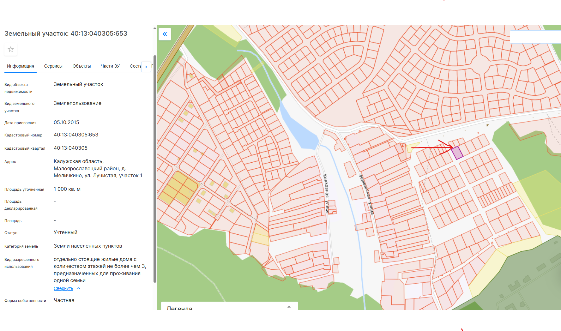Click the Фермерская улица street label

click(x=367, y=194)
